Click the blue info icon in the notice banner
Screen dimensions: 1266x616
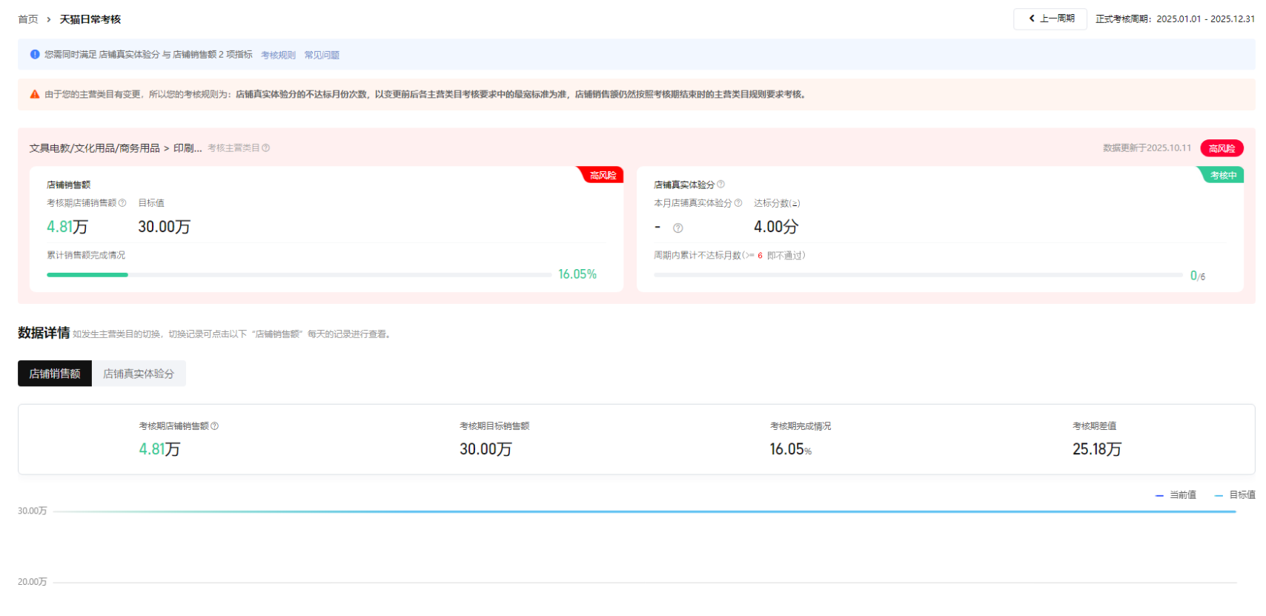[35, 54]
